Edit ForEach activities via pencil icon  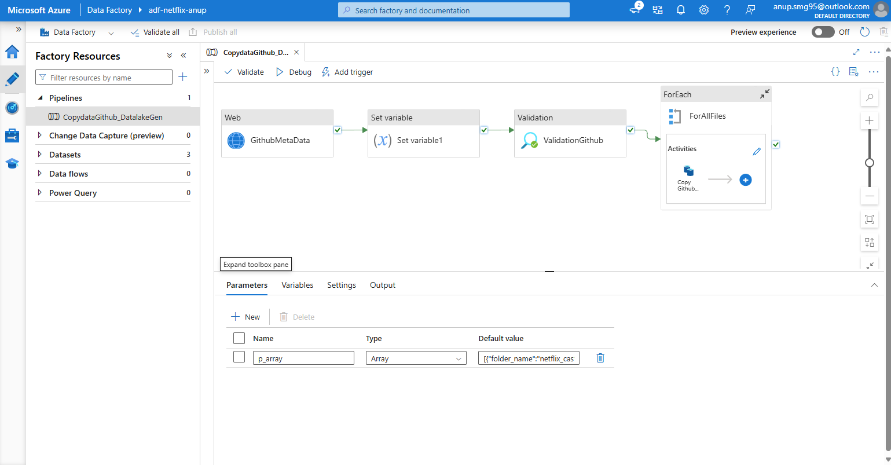757,151
